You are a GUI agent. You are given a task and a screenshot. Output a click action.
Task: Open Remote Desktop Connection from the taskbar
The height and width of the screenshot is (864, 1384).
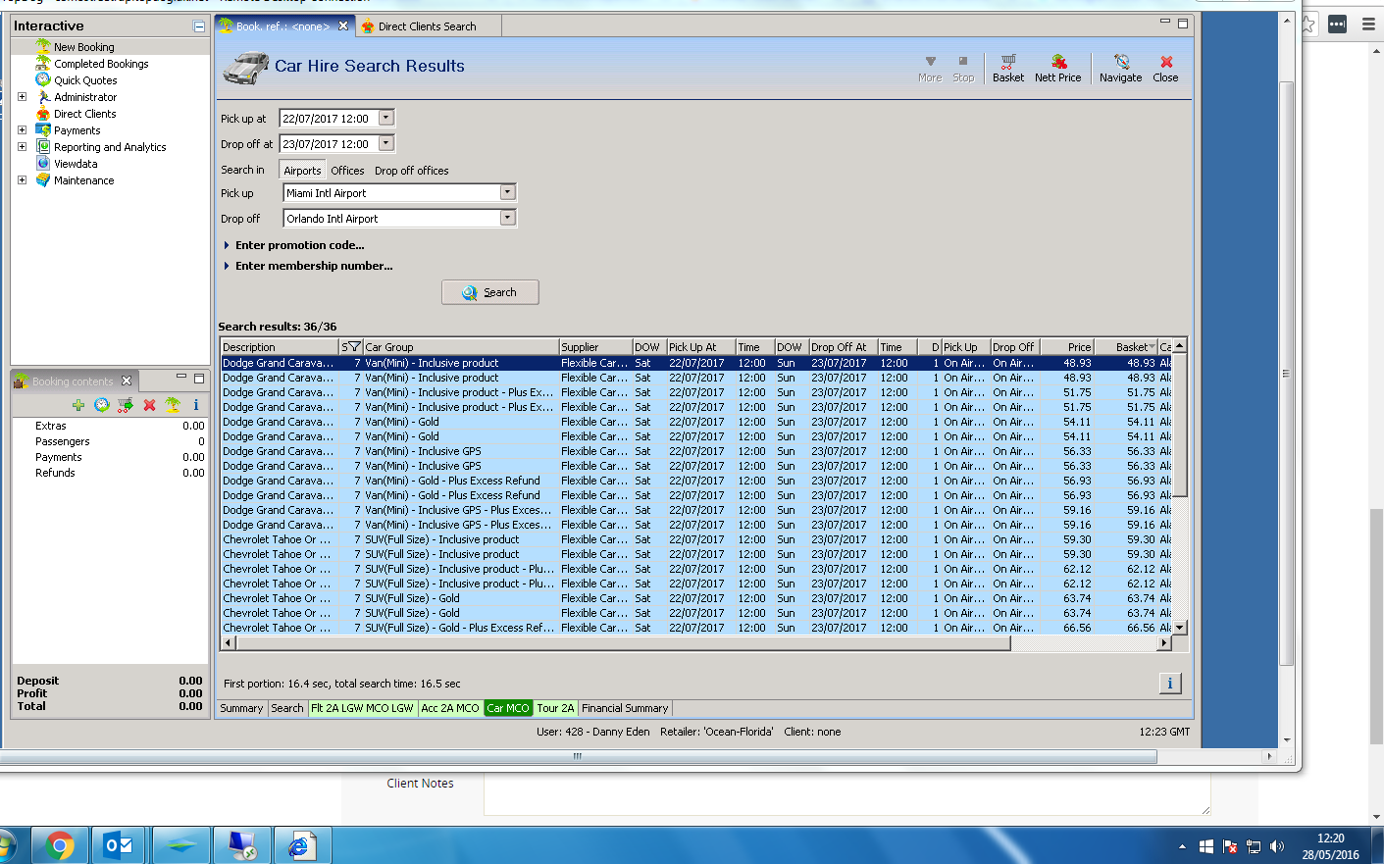coord(240,845)
